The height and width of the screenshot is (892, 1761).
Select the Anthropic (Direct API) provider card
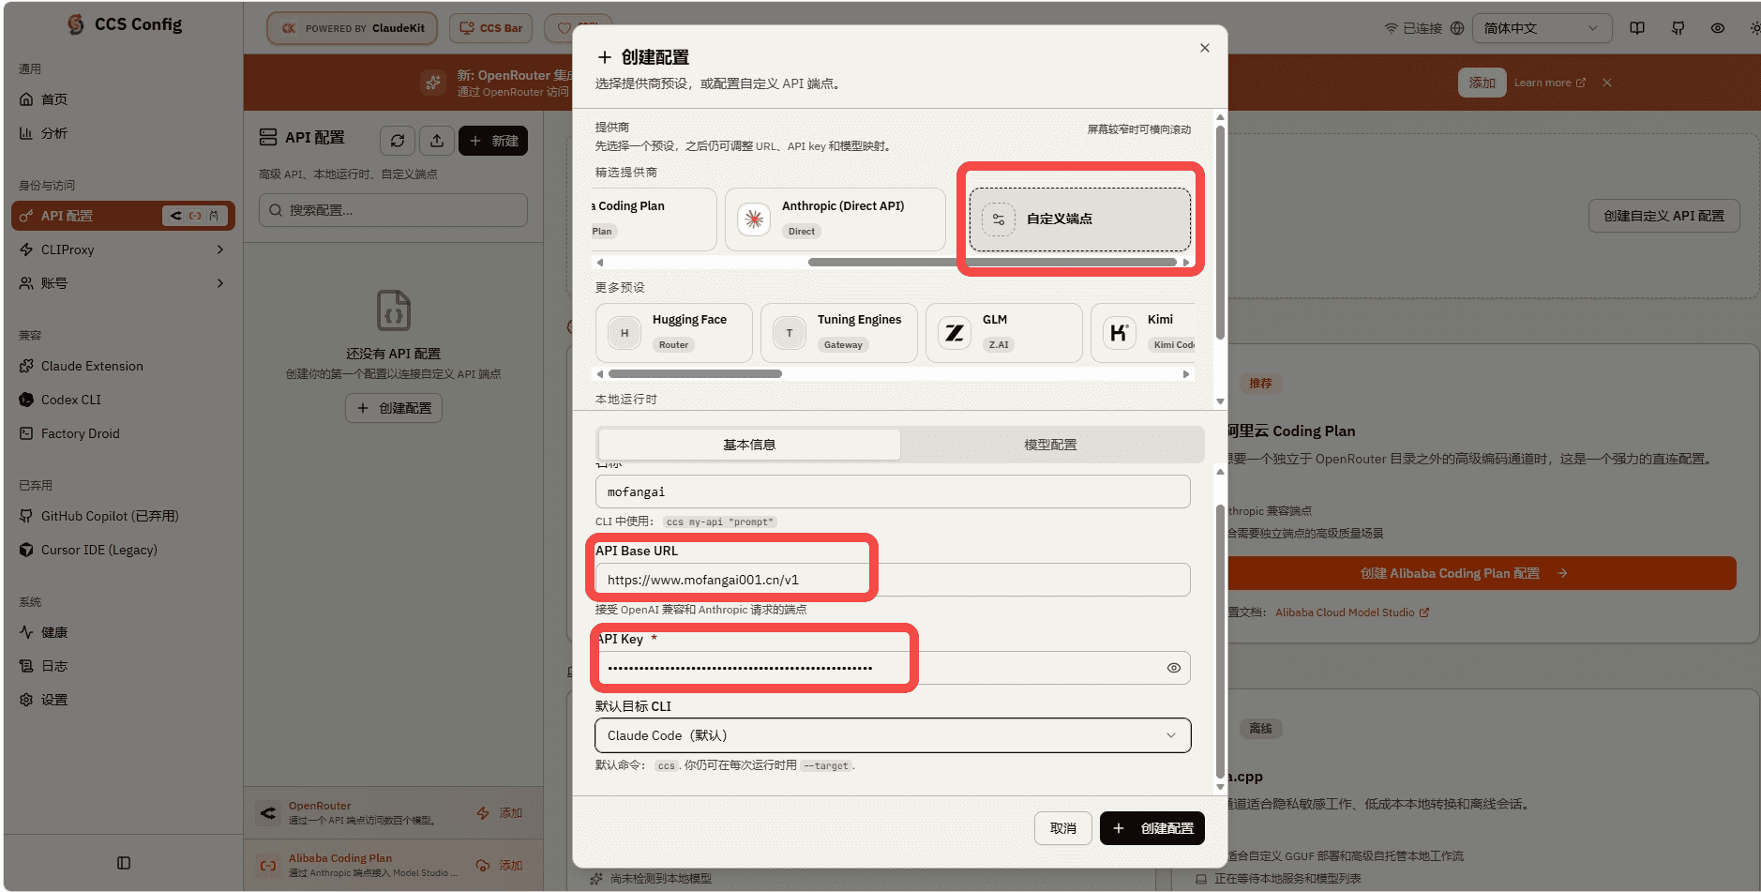tap(835, 219)
